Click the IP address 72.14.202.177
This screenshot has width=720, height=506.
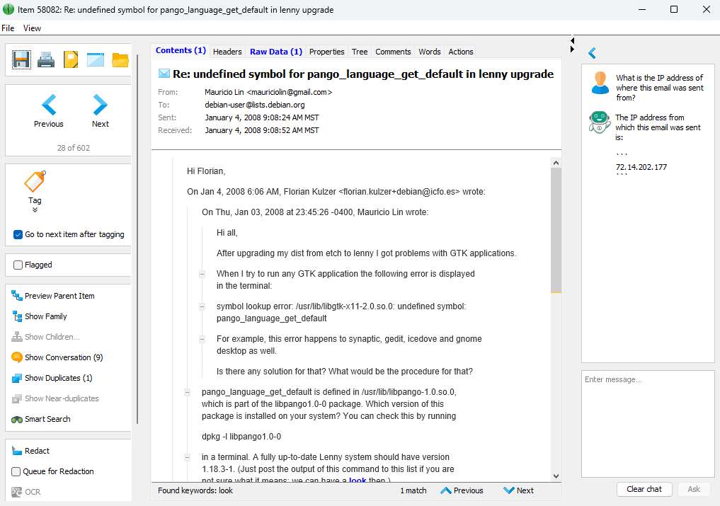coord(641,167)
